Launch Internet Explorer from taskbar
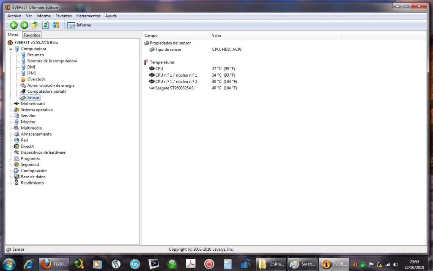The image size is (433, 271). pyautogui.click(x=28, y=264)
